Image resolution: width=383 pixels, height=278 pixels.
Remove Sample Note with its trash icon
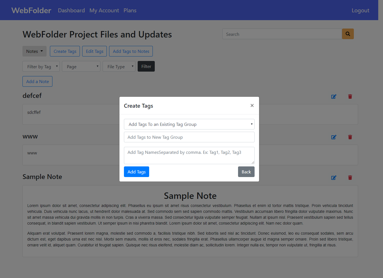click(x=350, y=178)
